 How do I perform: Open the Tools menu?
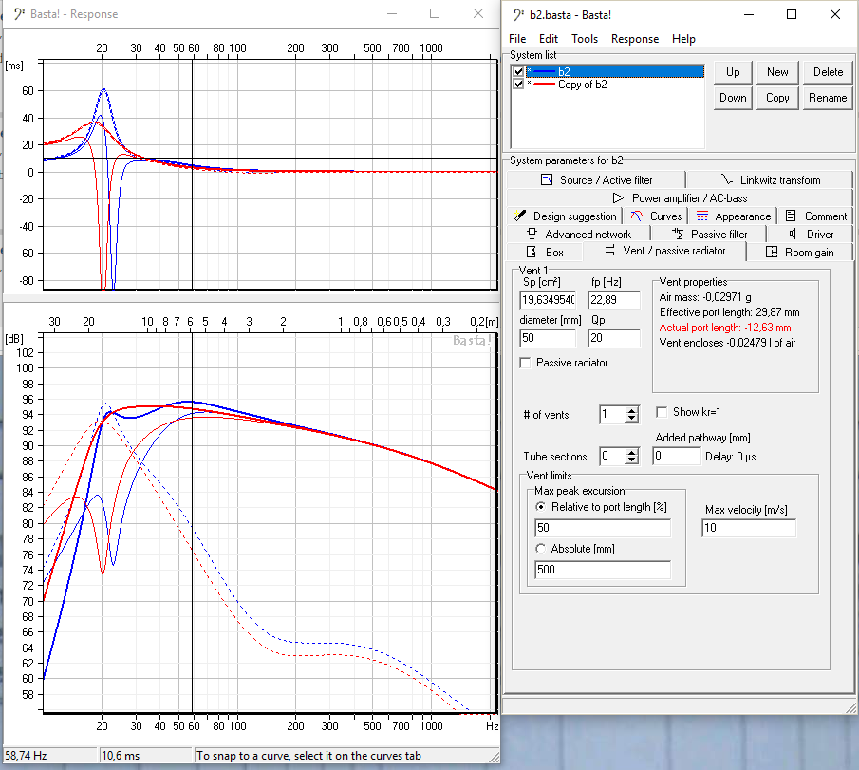pos(585,39)
